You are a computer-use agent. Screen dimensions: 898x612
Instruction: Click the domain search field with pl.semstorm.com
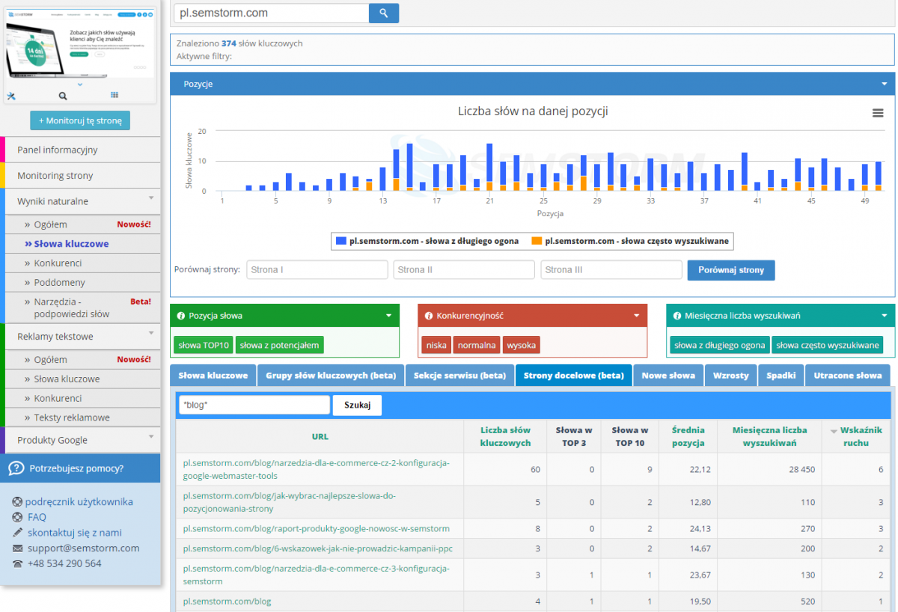(x=272, y=13)
